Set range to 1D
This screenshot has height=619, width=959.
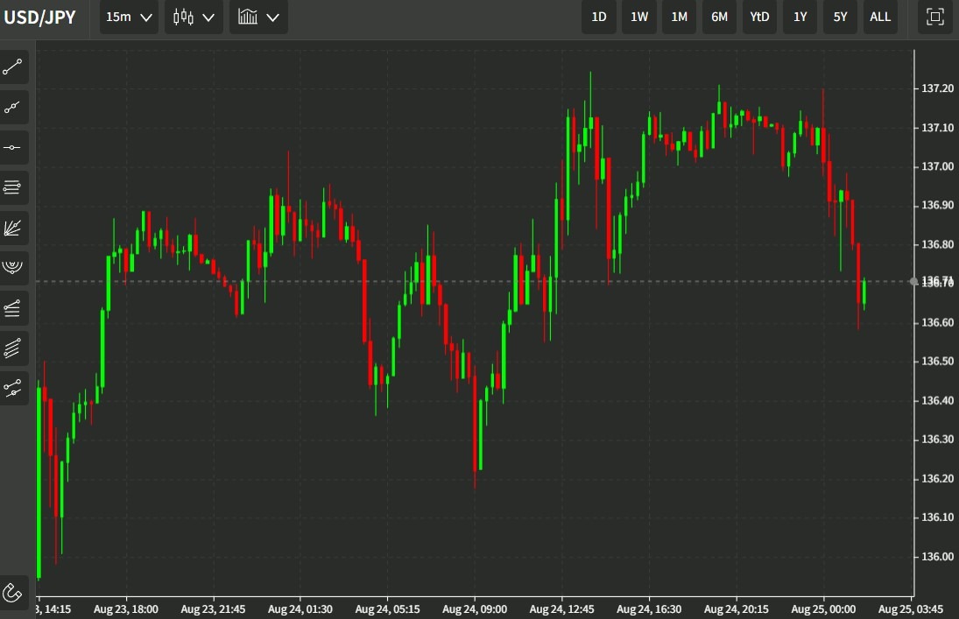point(599,17)
